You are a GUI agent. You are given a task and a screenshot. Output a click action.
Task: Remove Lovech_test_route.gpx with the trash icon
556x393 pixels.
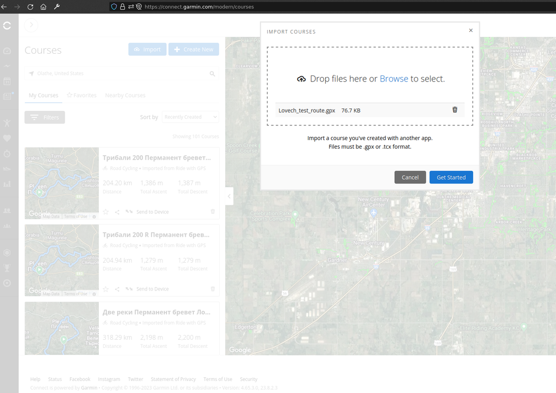coord(455,110)
